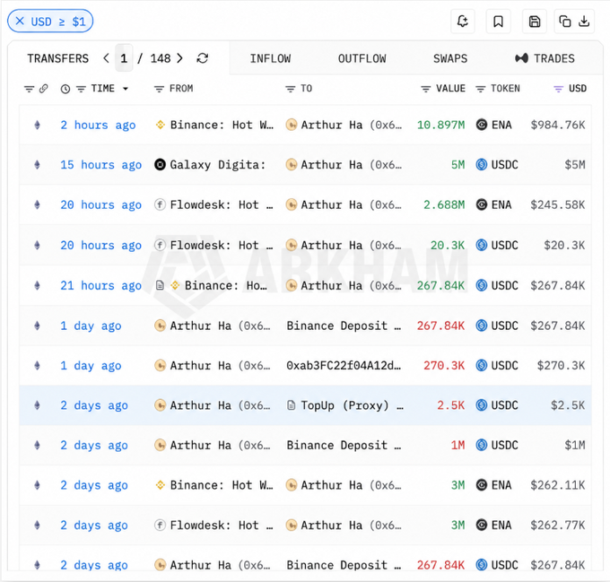Open the chain filter icon in header
This screenshot has width=610, height=582.
30,89
